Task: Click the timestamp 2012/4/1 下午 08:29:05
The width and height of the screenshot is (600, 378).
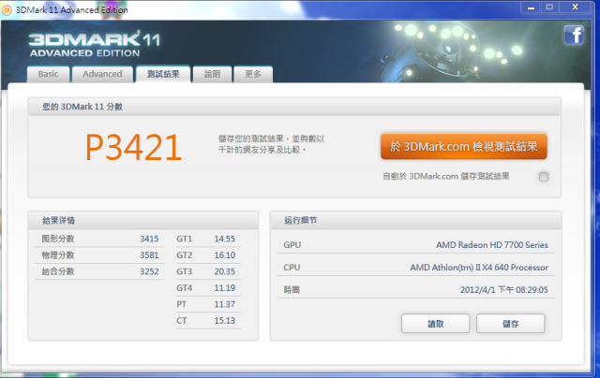Action: click(x=504, y=290)
